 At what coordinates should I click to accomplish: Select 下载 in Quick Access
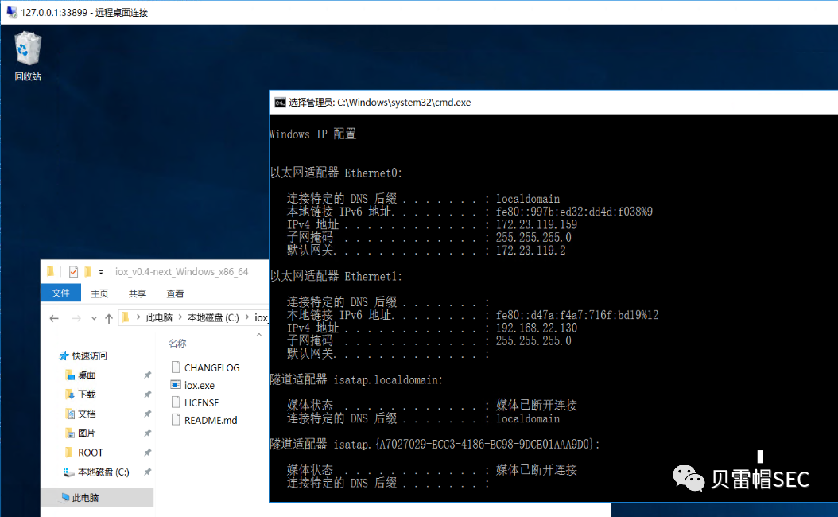(87, 395)
